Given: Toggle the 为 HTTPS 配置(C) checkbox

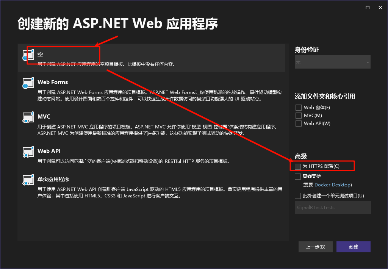Looking at the screenshot, I should pos(298,166).
